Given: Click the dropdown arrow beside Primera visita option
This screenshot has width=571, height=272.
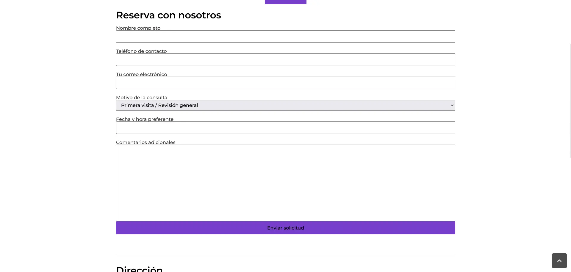Looking at the screenshot, I should (x=452, y=105).
